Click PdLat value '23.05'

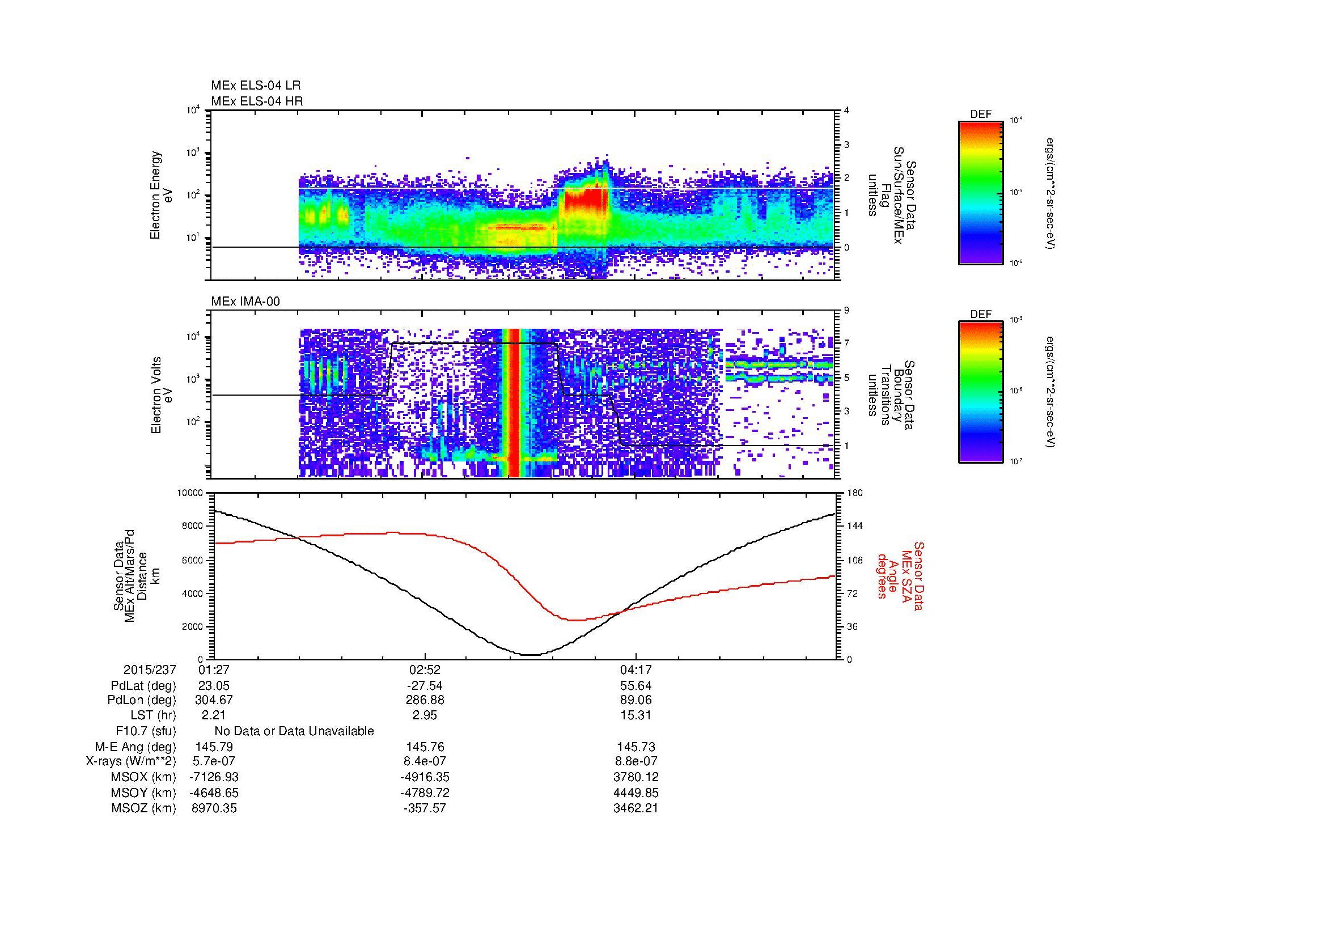pos(214,686)
